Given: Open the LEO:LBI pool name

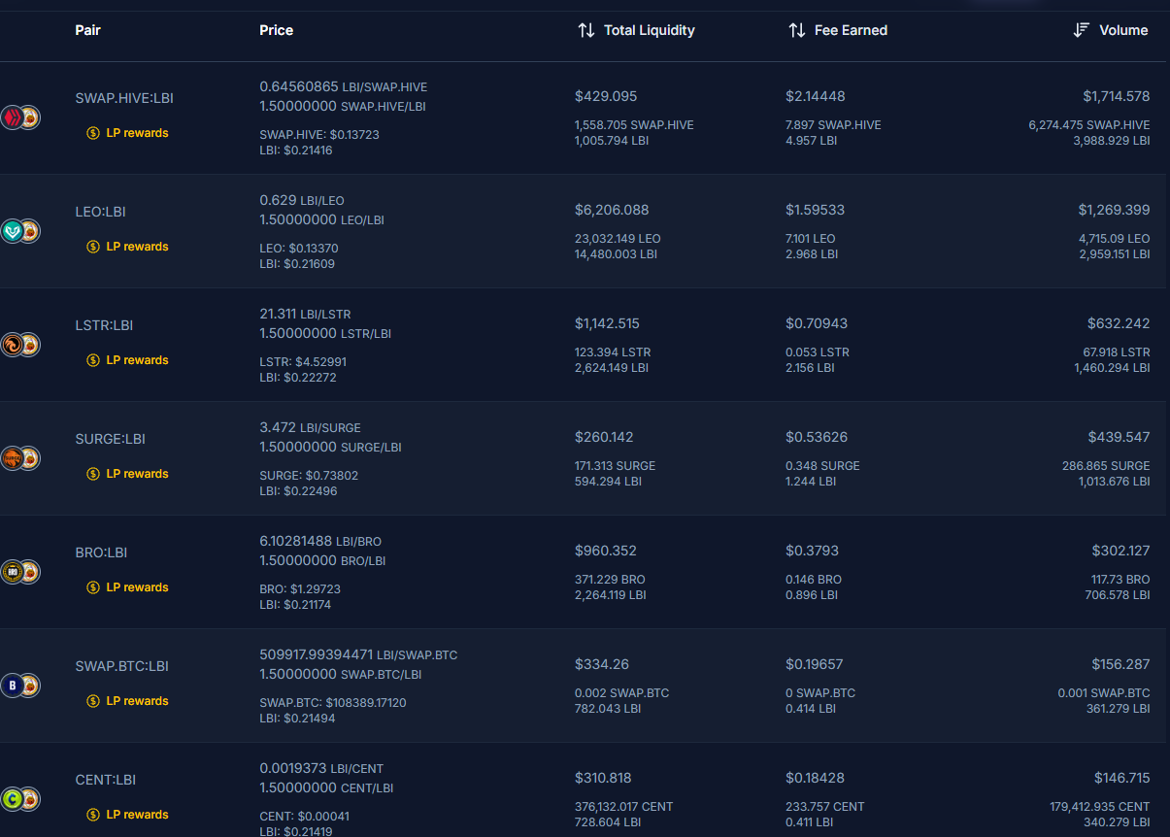Looking at the screenshot, I should click(100, 212).
